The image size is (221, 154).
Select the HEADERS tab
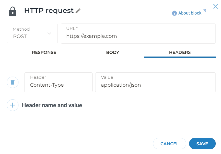click(180, 52)
